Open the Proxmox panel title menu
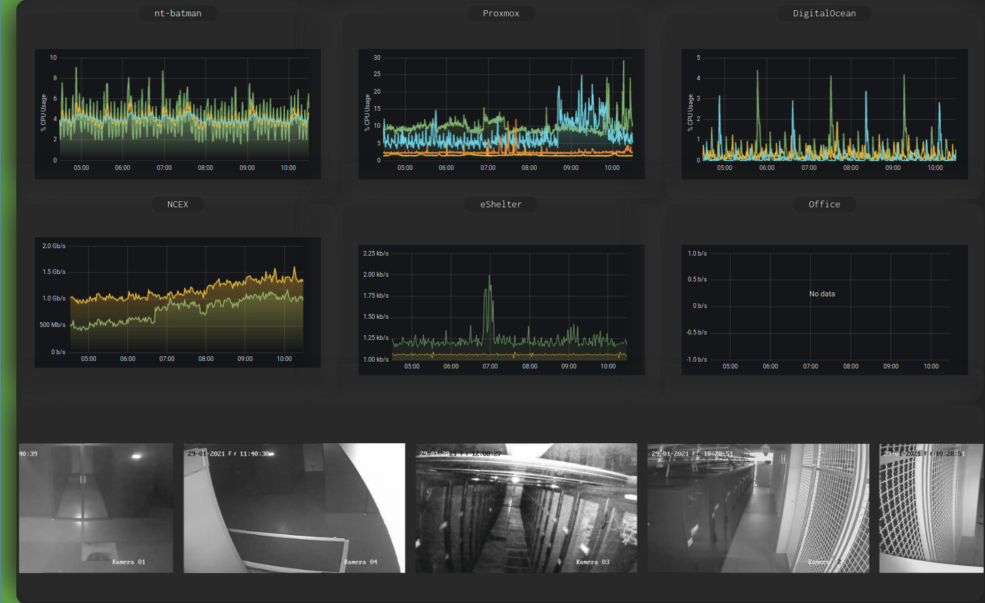The image size is (985, 603). click(501, 12)
